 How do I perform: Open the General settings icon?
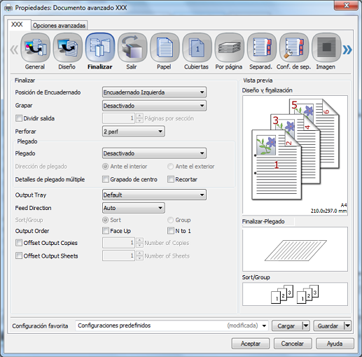(x=35, y=48)
